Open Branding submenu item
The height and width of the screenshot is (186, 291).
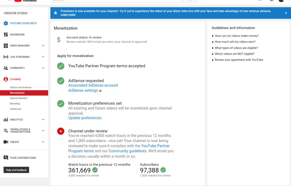pos(15,103)
